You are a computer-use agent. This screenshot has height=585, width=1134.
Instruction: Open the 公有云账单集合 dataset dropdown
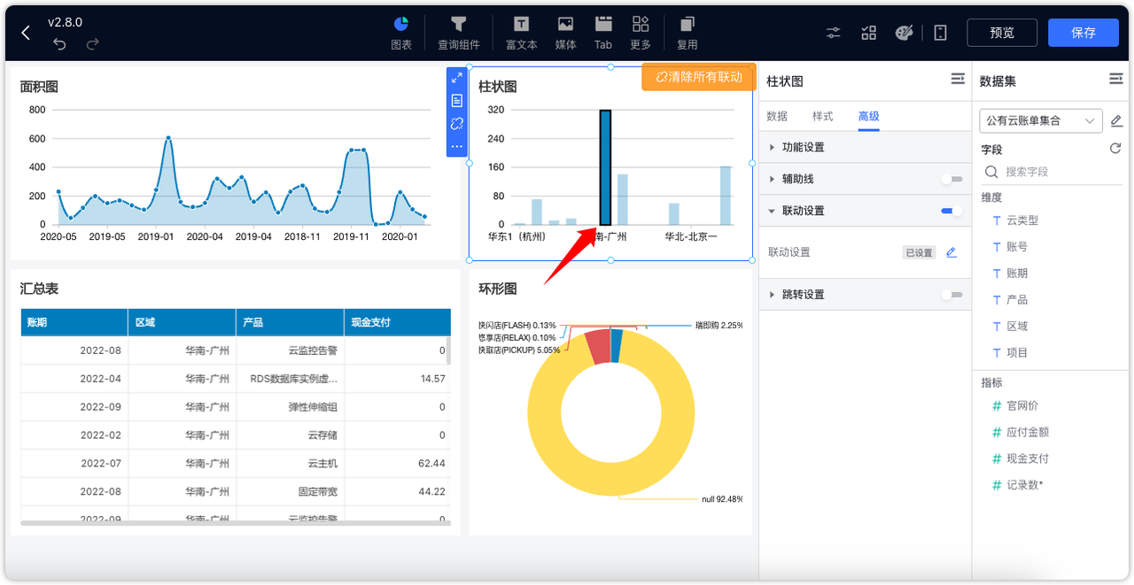1040,120
